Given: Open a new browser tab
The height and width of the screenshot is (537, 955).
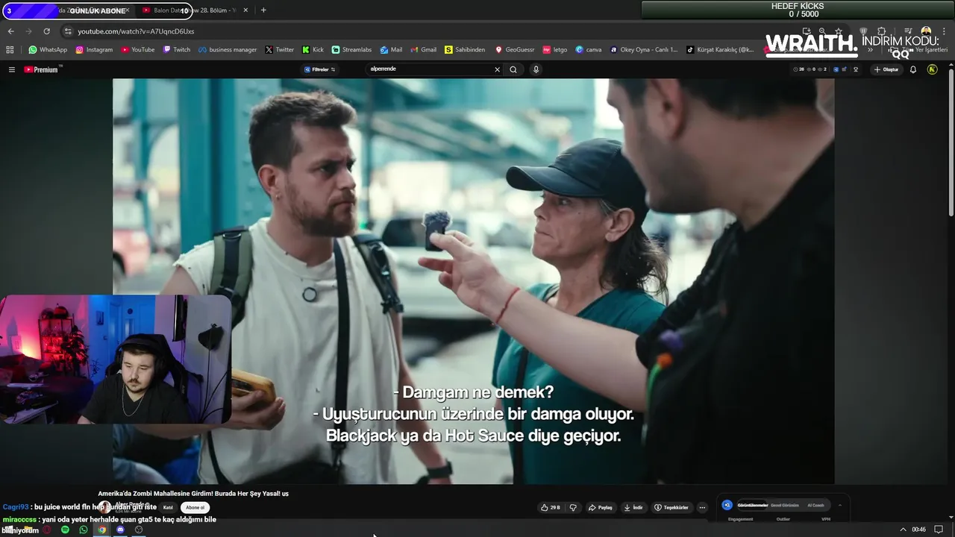Looking at the screenshot, I should (x=263, y=10).
